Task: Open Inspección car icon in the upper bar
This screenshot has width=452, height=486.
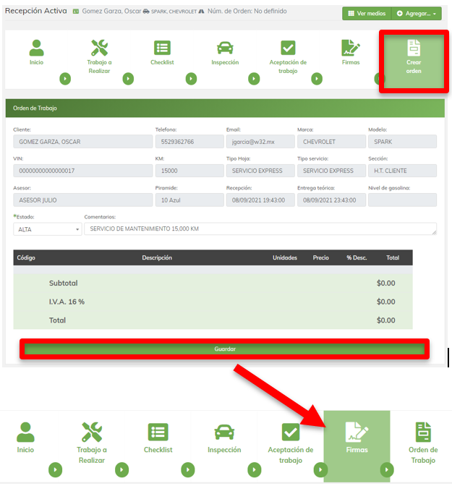Action: pyautogui.click(x=225, y=48)
